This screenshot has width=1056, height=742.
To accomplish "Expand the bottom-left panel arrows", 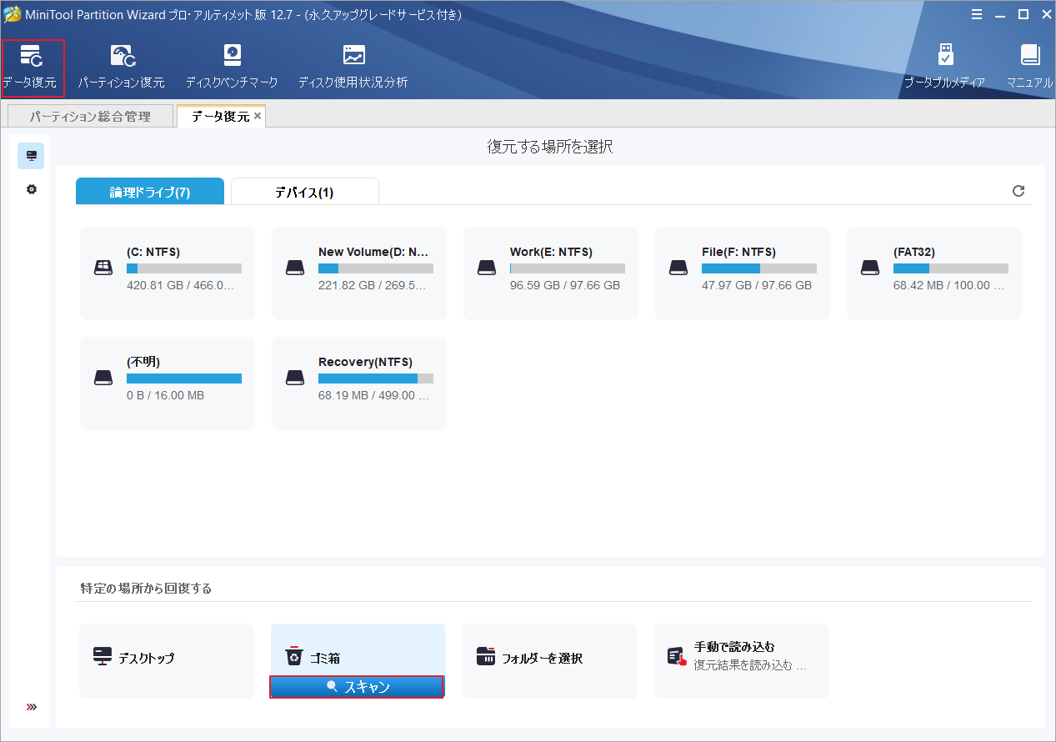I will pos(31,706).
